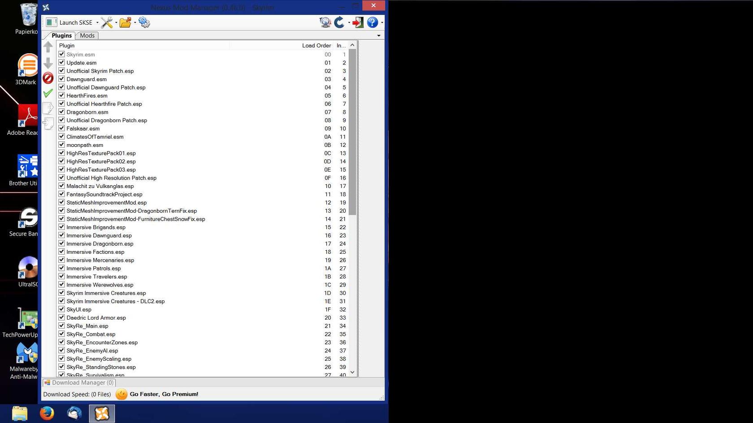Open the game folders icon
The height and width of the screenshot is (423, 753).
click(125, 22)
